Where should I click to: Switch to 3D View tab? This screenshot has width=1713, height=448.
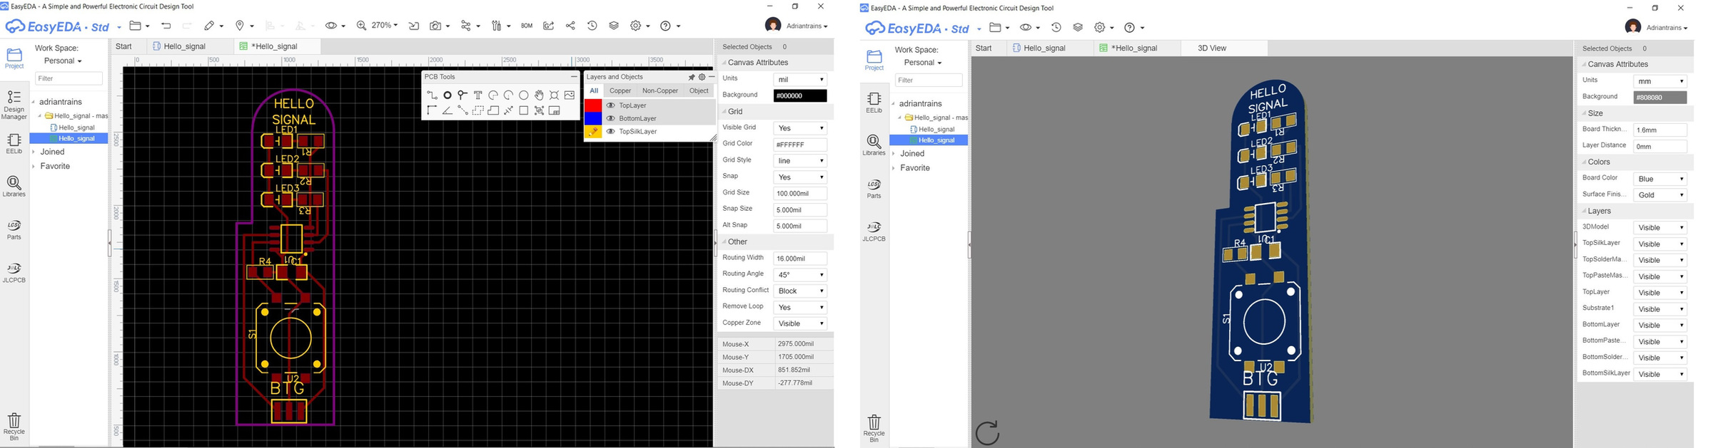click(1212, 48)
